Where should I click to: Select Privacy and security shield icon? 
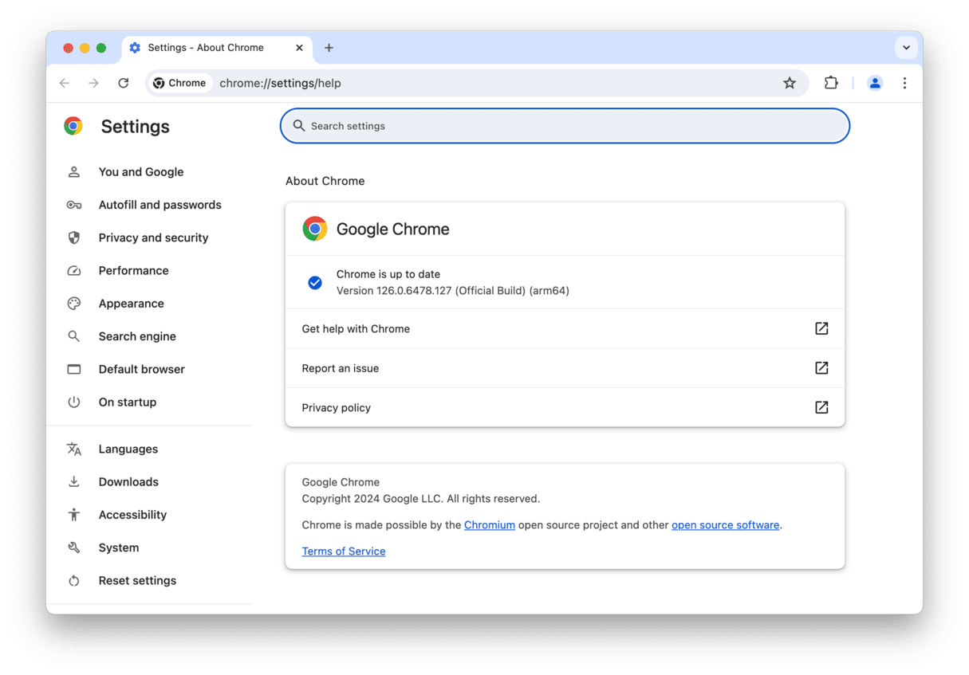pyautogui.click(x=73, y=237)
